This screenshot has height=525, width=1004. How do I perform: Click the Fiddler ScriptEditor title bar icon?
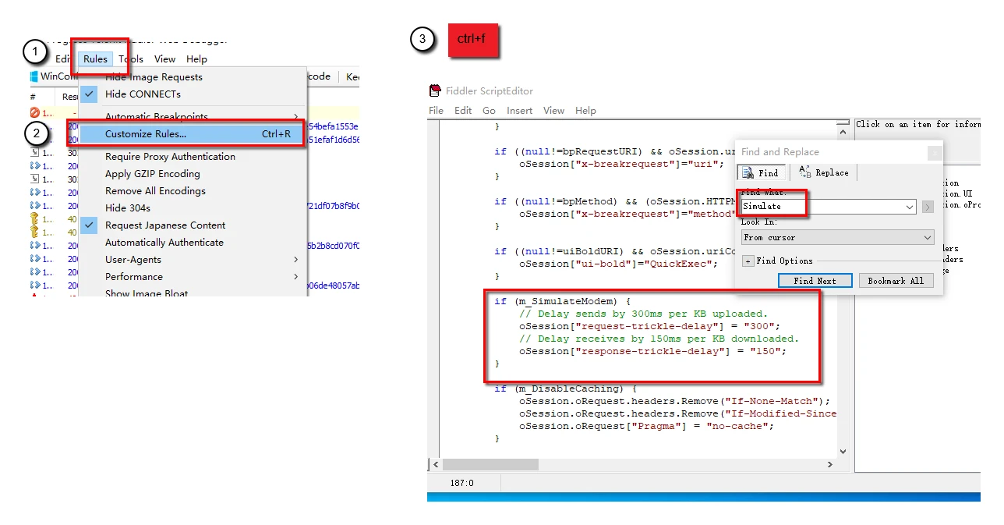[x=436, y=90]
